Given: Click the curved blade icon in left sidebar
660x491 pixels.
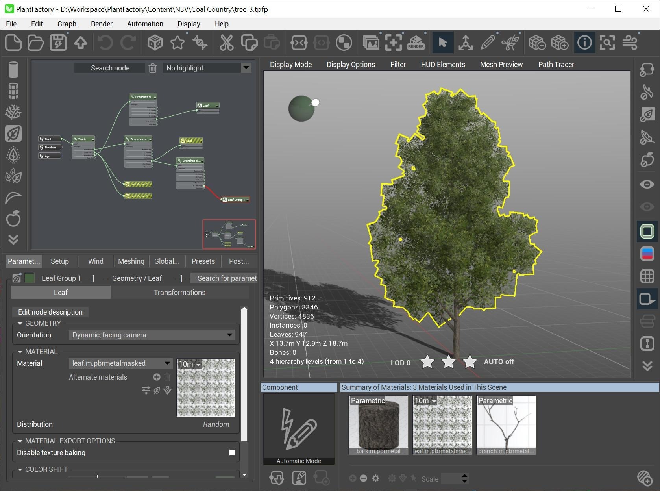Looking at the screenshot, I should [x=13, y=197].
